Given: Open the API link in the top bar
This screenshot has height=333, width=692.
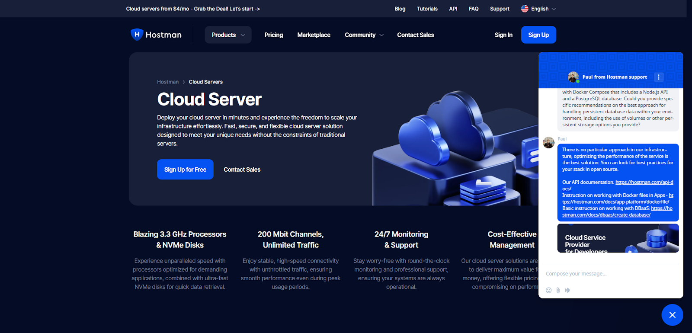Looking at the screenshot, I should pos(453,9).
